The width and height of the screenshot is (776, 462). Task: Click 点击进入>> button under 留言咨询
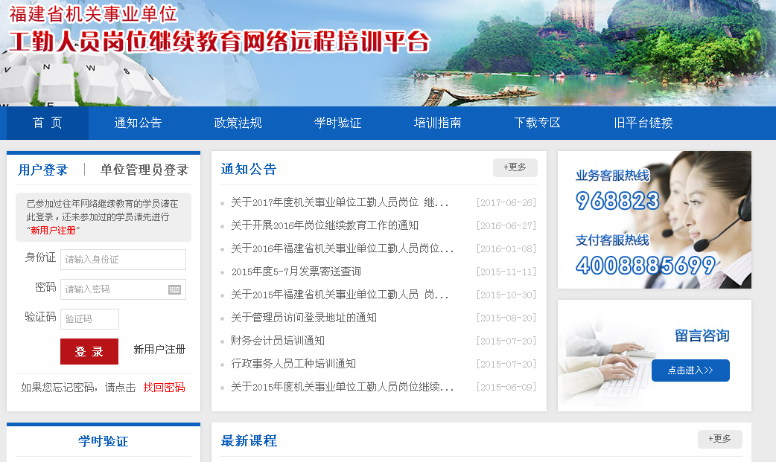tap(690, 370)
